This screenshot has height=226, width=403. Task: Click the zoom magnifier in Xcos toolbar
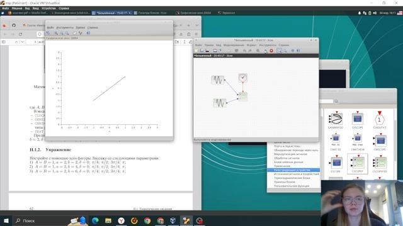pos(258,51)
